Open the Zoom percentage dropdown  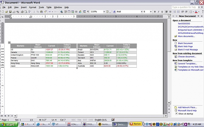(104, 12)
